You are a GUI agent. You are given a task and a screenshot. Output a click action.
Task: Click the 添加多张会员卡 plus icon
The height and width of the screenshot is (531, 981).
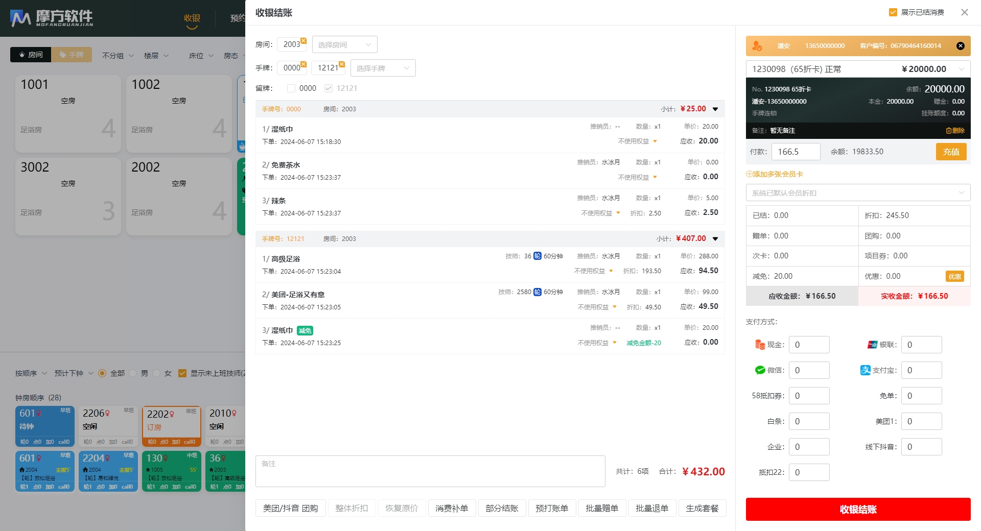(x=750, y=174)
